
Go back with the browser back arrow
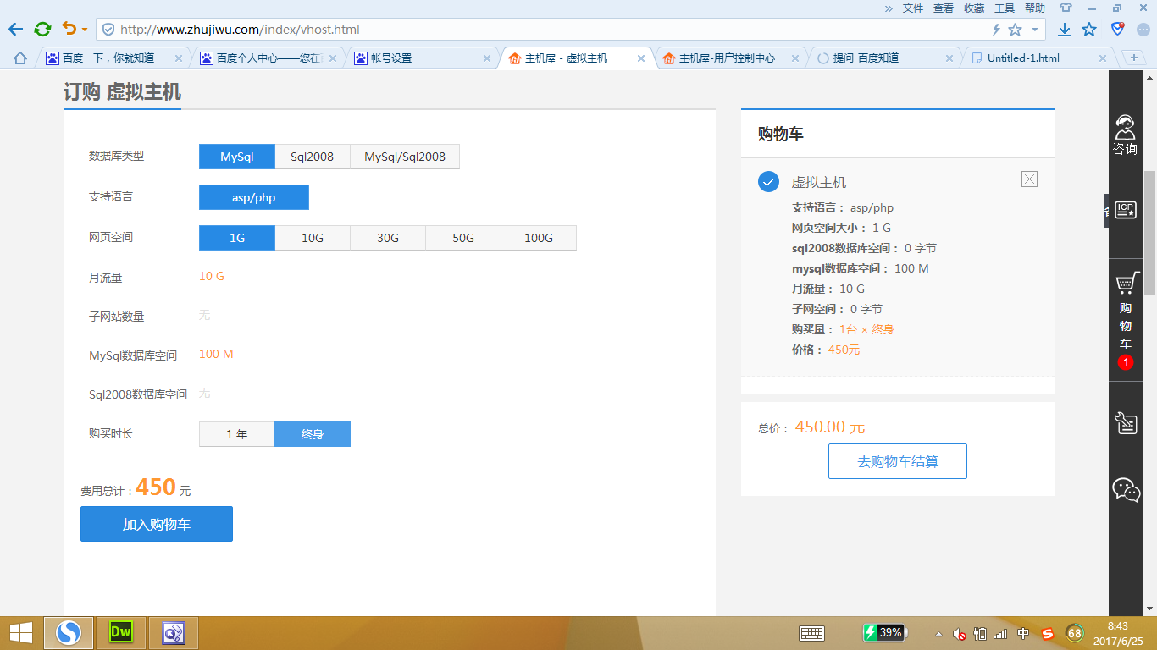click(15, 30)
